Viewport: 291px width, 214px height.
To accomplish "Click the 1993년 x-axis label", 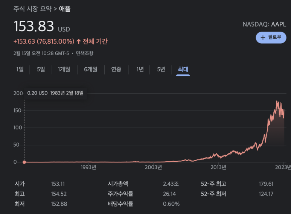I will (88, 167).
